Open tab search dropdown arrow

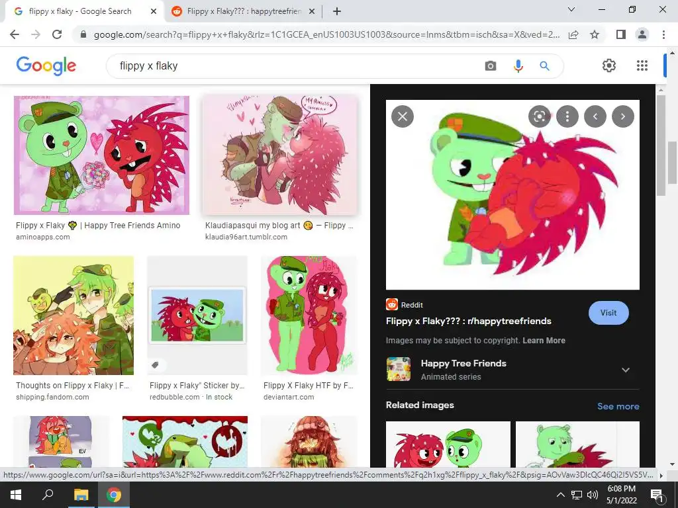[571, 9]
